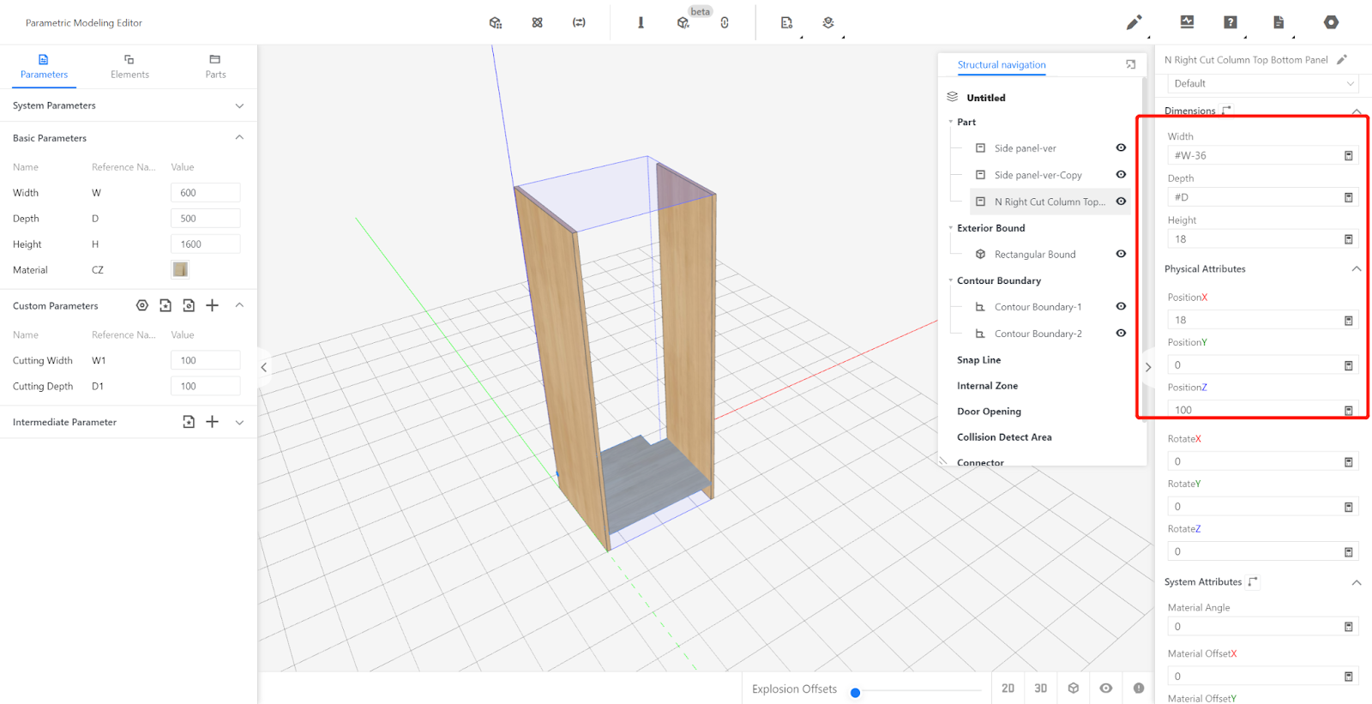Screen dimensions: 1372x704
Task: Toggle visibility of Rectangular Bound
Action: point(1121,254)
